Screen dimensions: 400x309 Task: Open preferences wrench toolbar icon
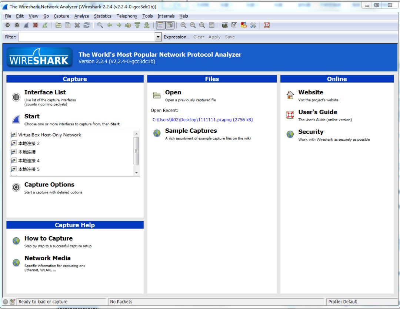(253, 25)
